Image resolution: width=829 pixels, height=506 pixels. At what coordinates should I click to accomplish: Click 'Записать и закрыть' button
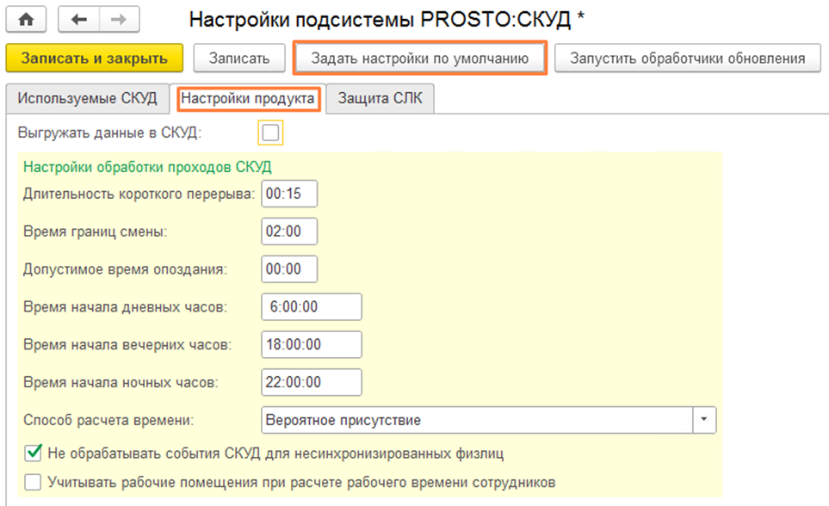coord(95,59)
